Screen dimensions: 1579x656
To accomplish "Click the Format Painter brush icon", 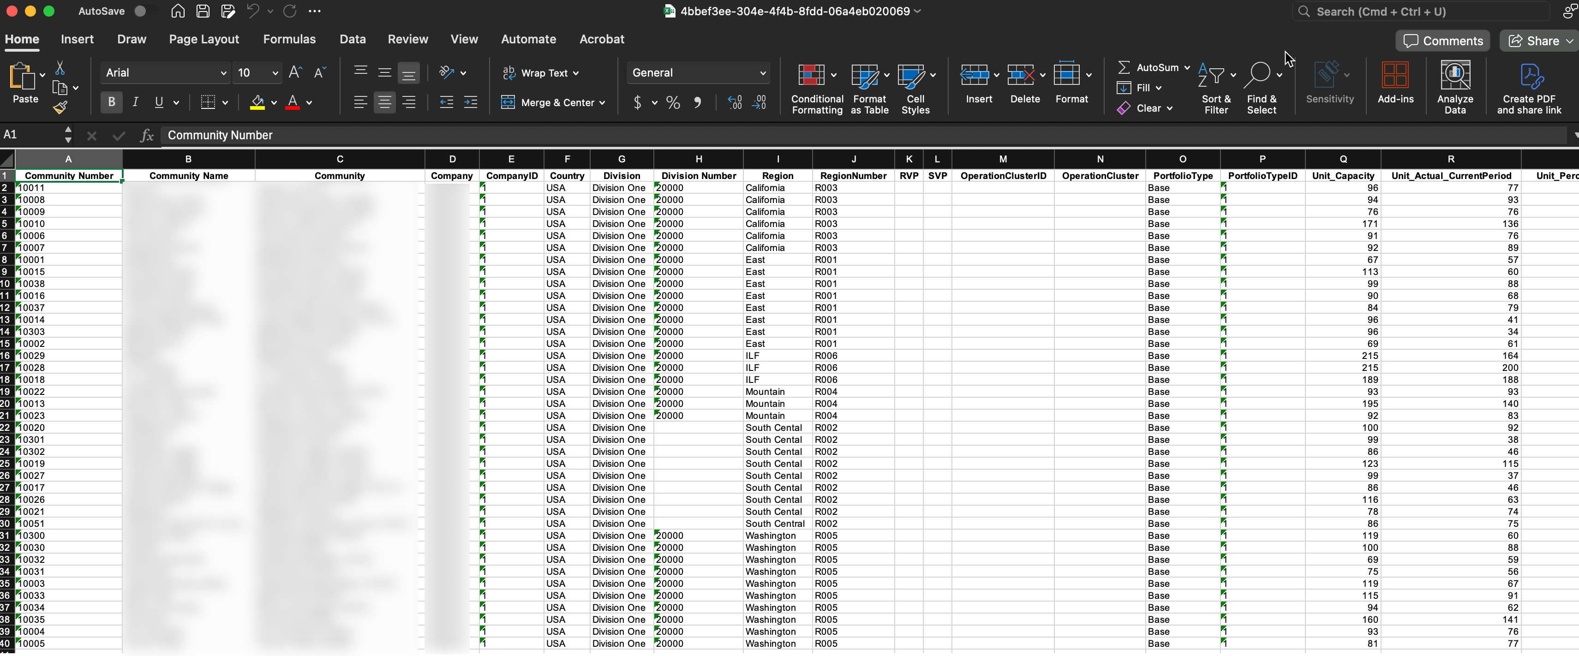I will (60, 108).
